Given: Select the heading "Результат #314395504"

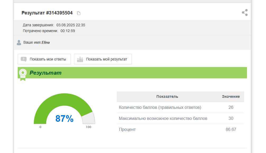Looking at the screenshot, I should (x=47, y=13).
